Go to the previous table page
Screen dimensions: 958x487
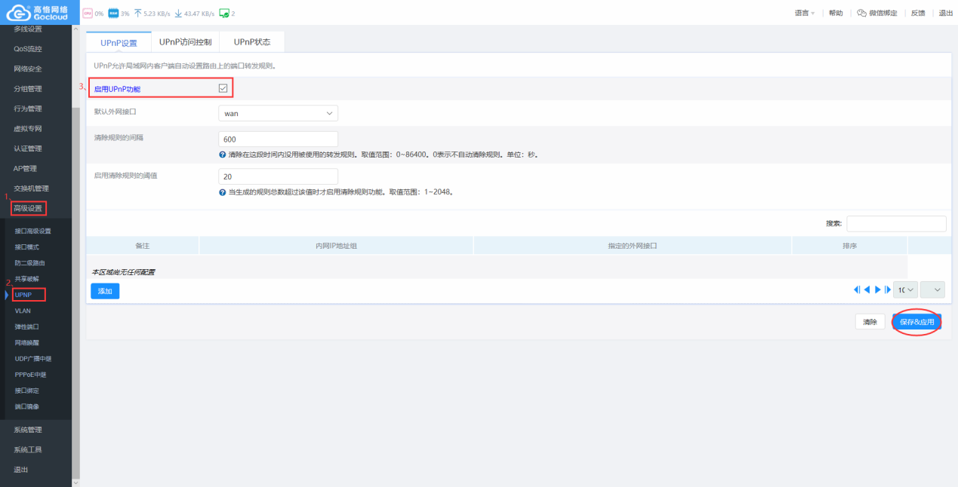pyautogui.click(x=867, y=290)
